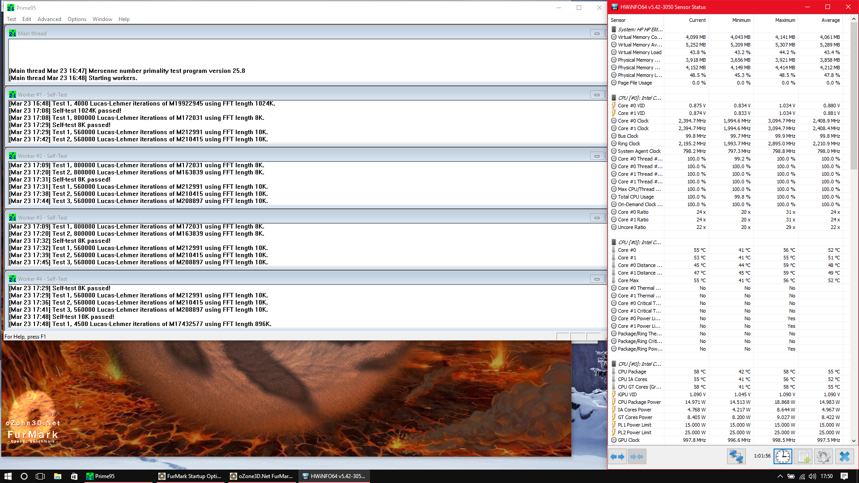Open the Advanced menu in Prime95

[x=49, y=19]
